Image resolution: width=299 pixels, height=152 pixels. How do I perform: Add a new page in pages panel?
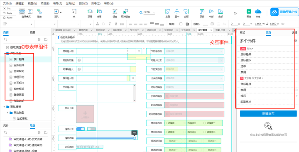point(39,39)
